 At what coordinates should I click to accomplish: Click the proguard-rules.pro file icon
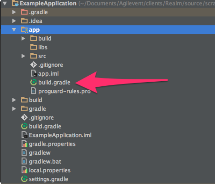pyautogui.click(x=33, y=91)
